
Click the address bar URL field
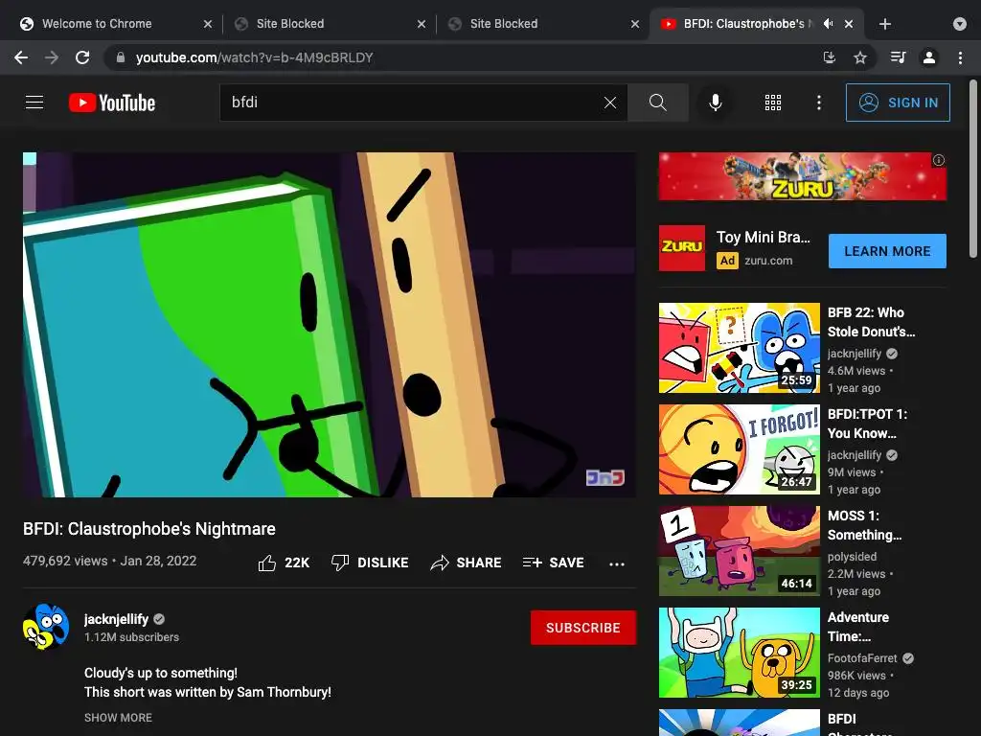463,57
